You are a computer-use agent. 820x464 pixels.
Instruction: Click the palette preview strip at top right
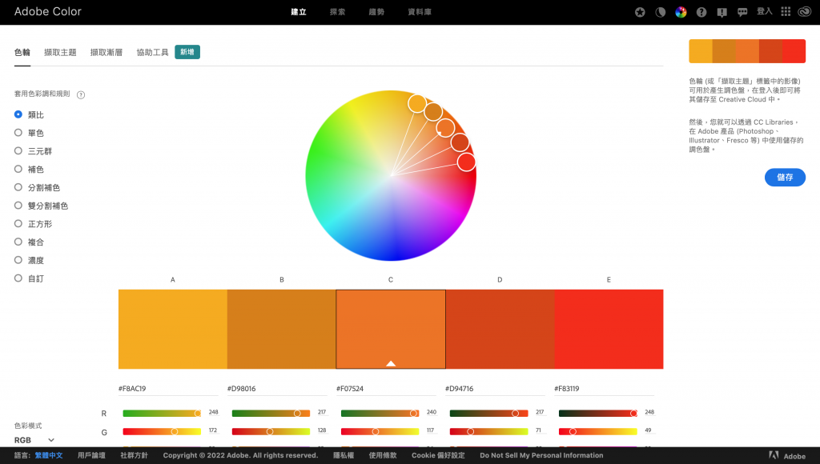pos(747,51)
